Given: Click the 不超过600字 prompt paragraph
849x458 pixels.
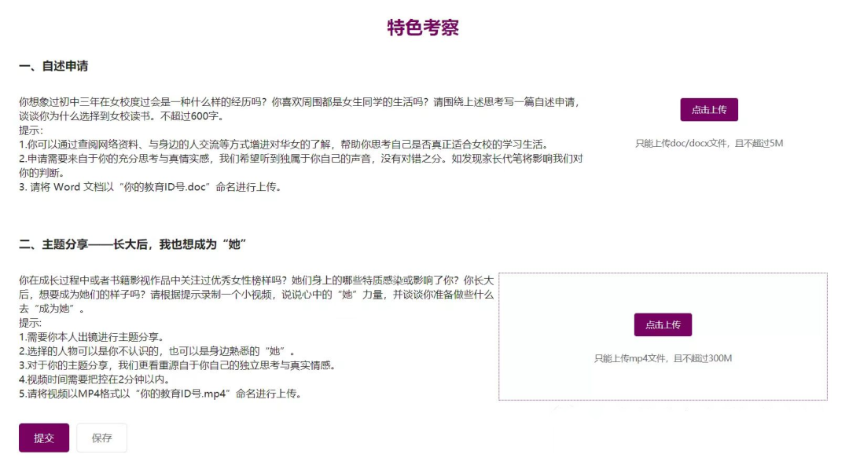Looking at the screenshot, I should coord(300,109).
